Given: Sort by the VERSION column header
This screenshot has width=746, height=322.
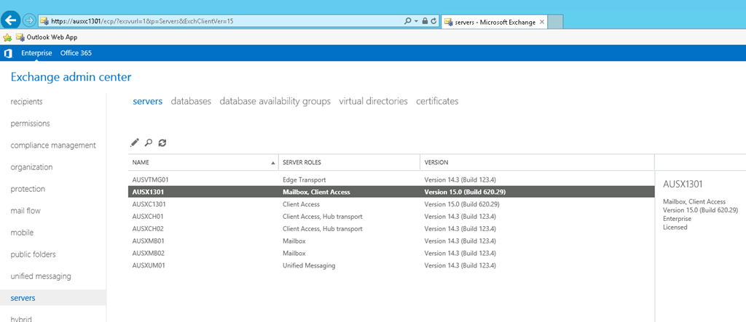Looking at the screenshot, I should coord(537,162).
